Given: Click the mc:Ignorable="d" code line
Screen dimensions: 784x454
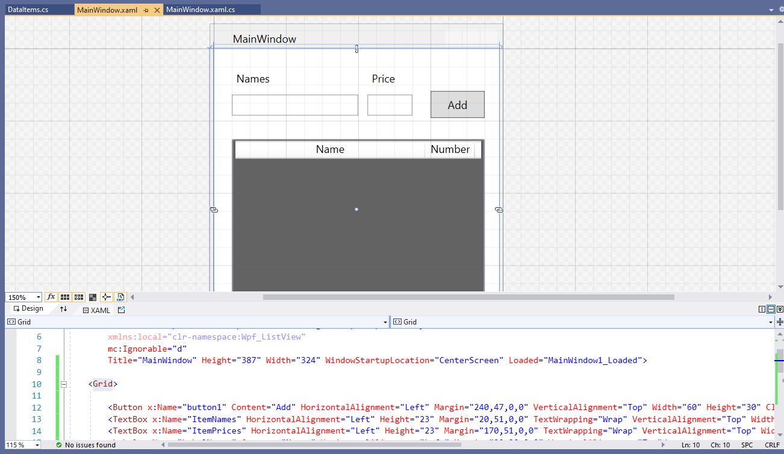Looking at the screenshot, I should coord(148,349).
